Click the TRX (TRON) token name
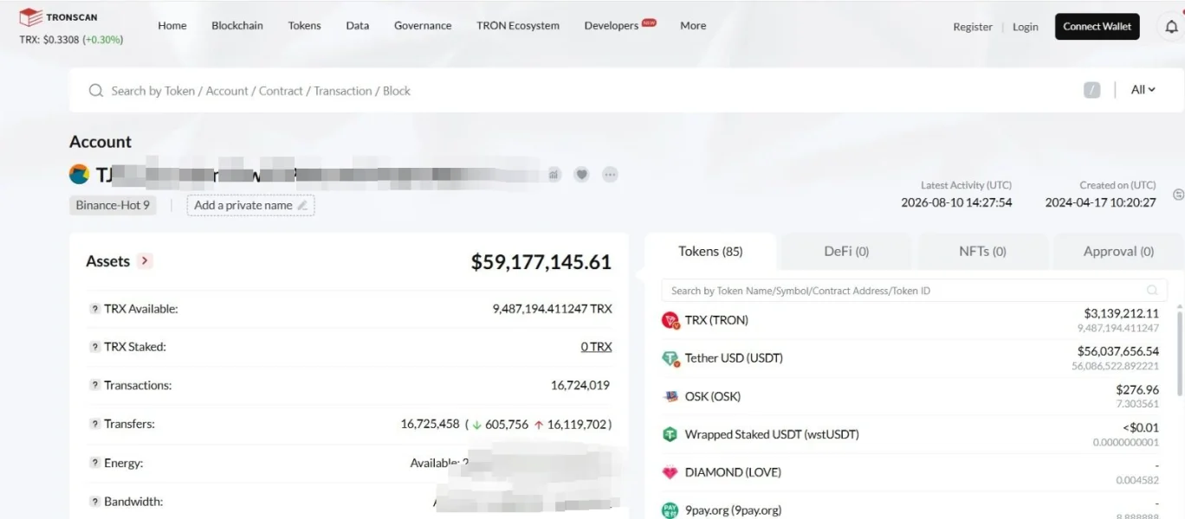 click(716, 320)
